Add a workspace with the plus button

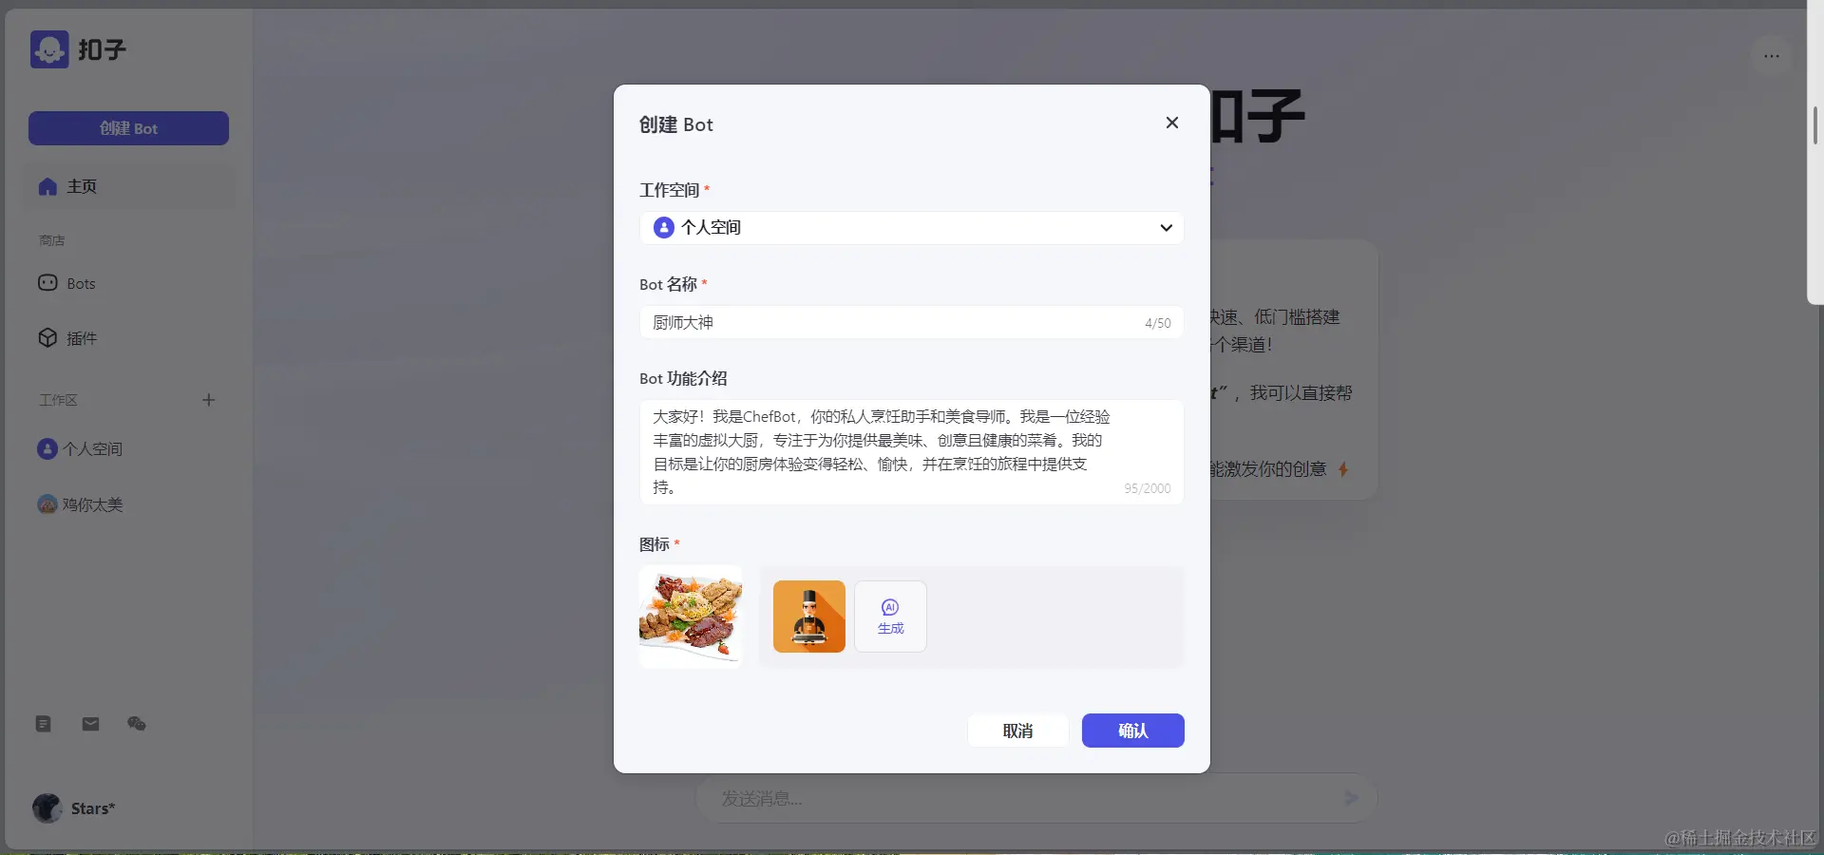pyautogui.click(x=209, y=400)
